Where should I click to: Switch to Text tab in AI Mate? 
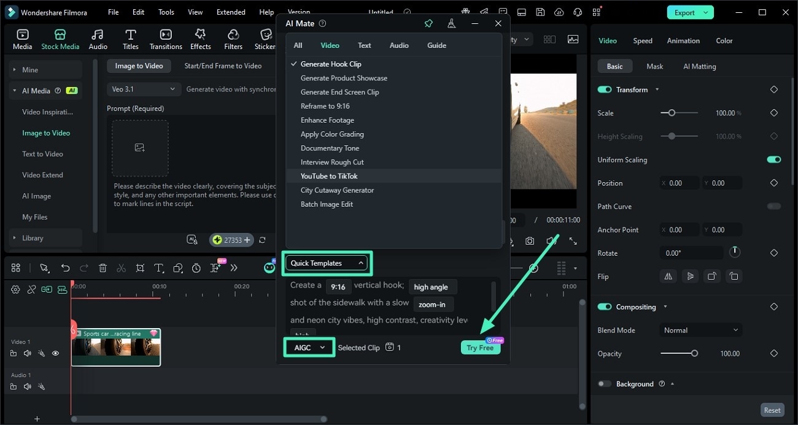[365, 45]
